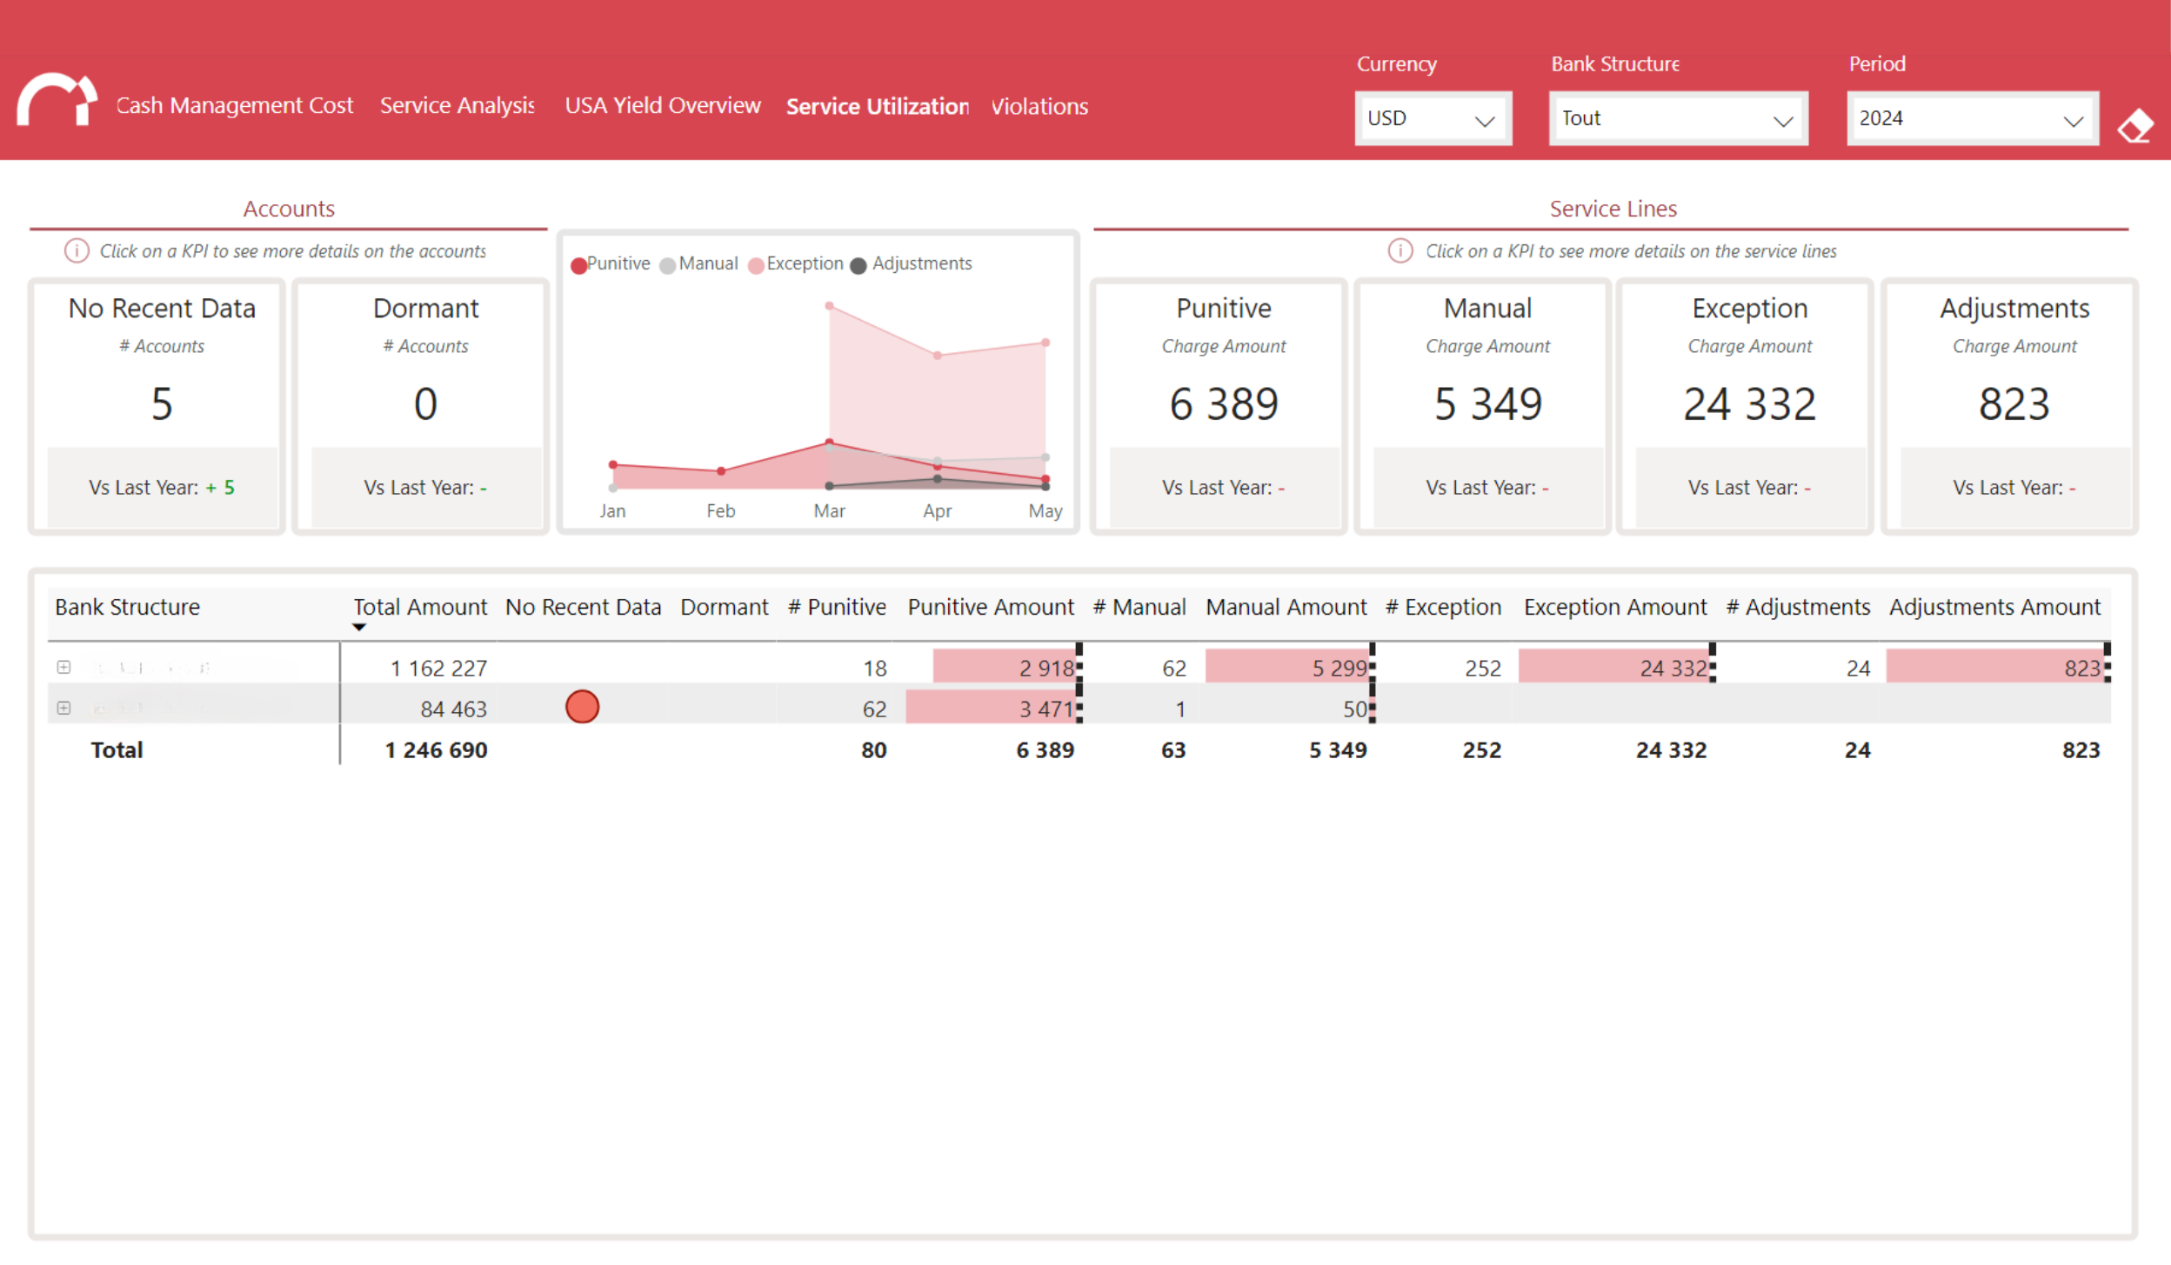This screenshot has height=1265, width=2171.
Task: Click the company logo icon
Action: pyautogui.click(x=57, y=101)
